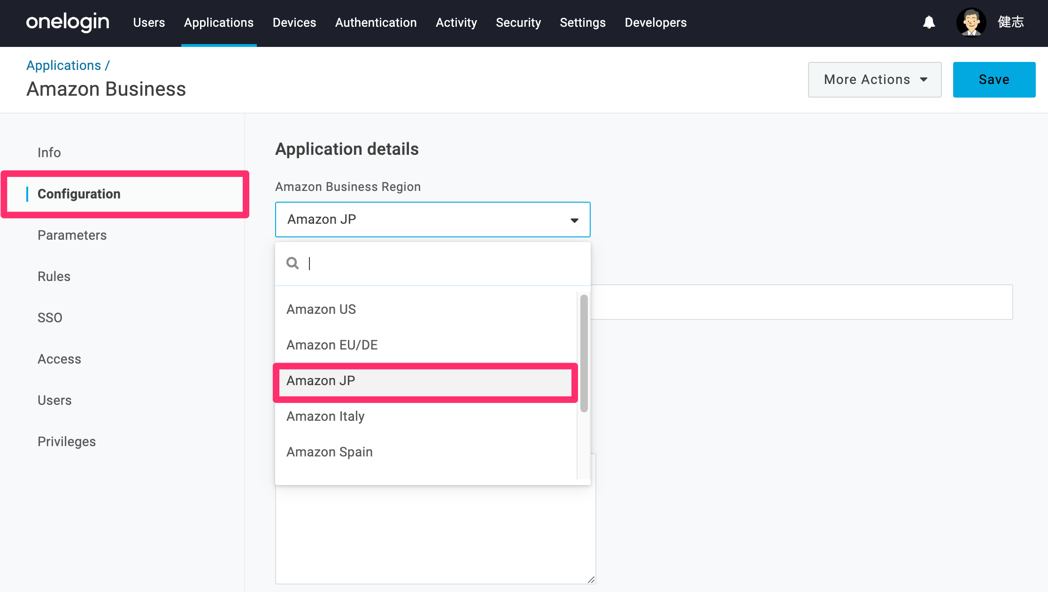Open the Users menu in top navigation

[x=149, y=23]
